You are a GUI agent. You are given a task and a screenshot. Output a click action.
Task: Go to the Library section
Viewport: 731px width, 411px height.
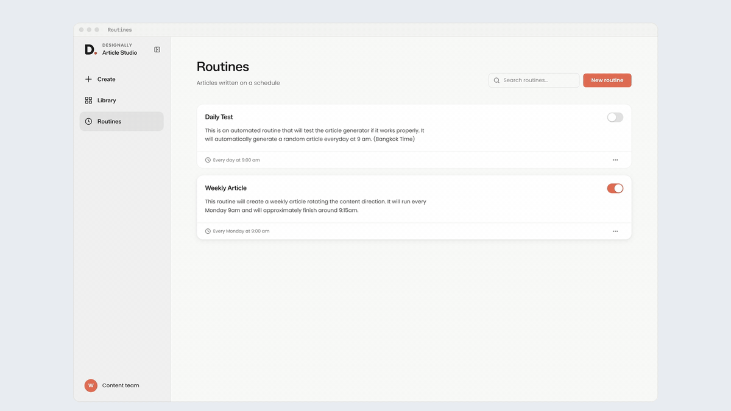point(122,100)
